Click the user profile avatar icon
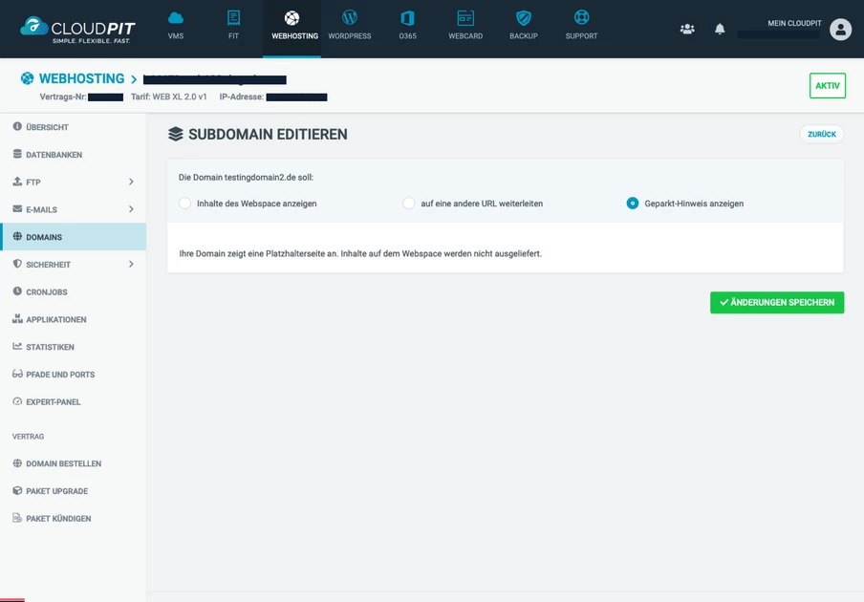Image resolution: width=864 pixels, height=602 pixels. (x=840, y=29)
